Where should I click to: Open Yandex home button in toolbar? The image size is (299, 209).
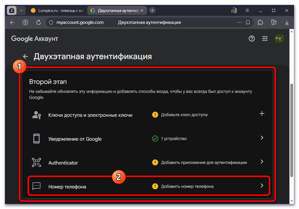coord(25,22)
